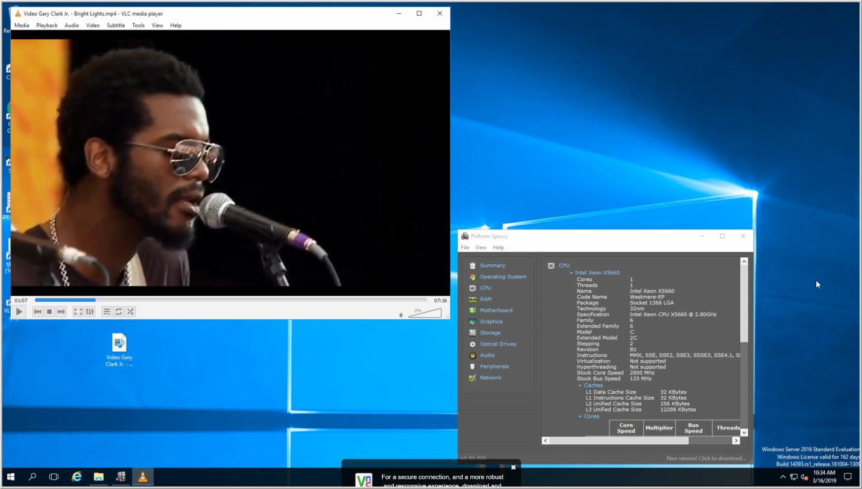This screenshot has height=489, width=862.
Task: Collapse the Caches section in Speccy
Action: 580,385
